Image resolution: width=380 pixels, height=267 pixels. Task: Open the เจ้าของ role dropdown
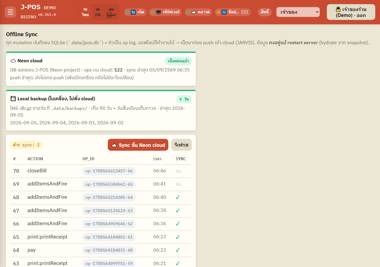[298, 12]
